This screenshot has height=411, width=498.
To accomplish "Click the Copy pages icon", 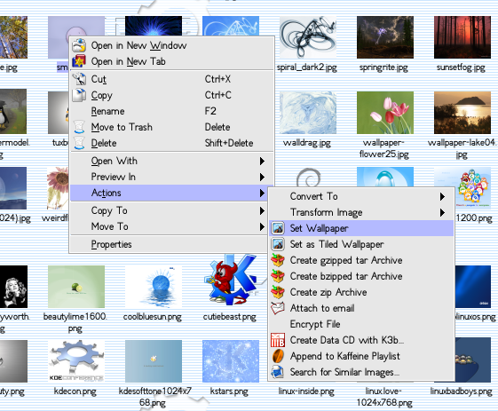I will [x=79, y=95].
